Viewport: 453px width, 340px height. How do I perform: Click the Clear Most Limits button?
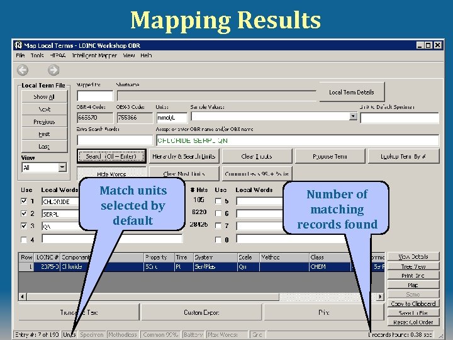184,174
